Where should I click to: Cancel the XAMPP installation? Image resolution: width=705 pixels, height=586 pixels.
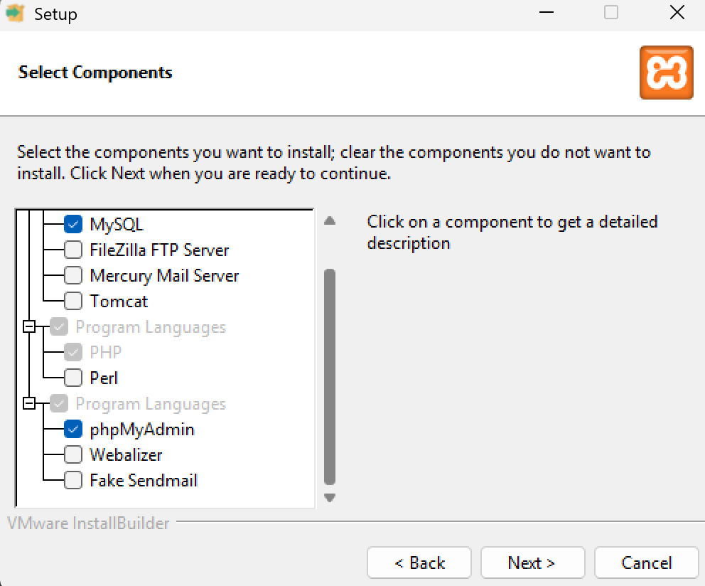646,562
